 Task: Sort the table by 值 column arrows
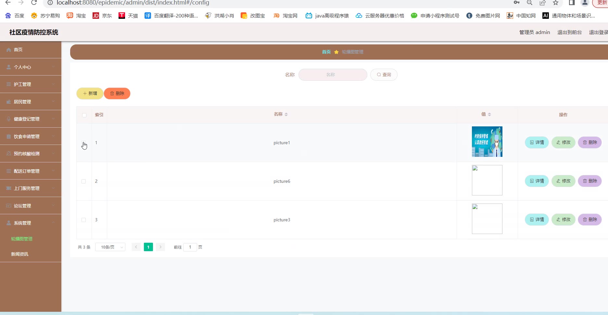coord(489,114)
